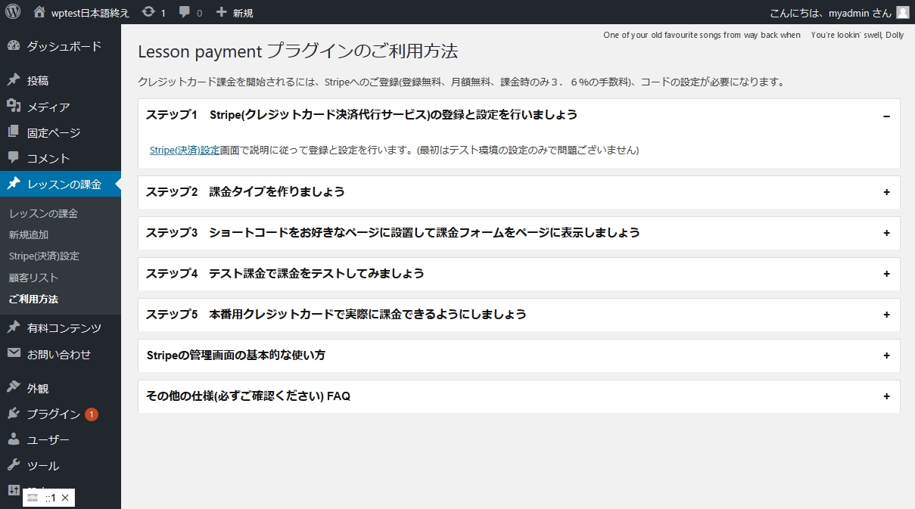Click the その他の仕様 FAQ heading
Screen dimensions: 915x509
(x=248, y=396)
